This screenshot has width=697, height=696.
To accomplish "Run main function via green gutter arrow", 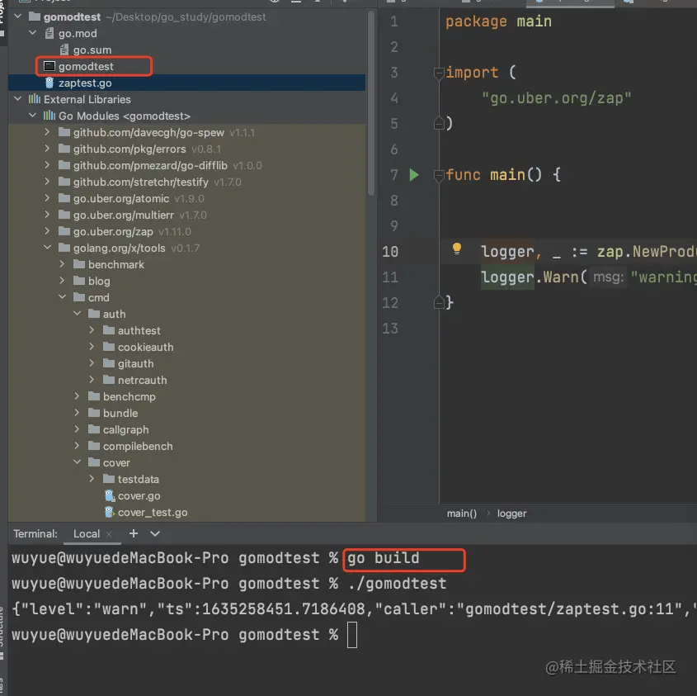I will coord(414,175).
